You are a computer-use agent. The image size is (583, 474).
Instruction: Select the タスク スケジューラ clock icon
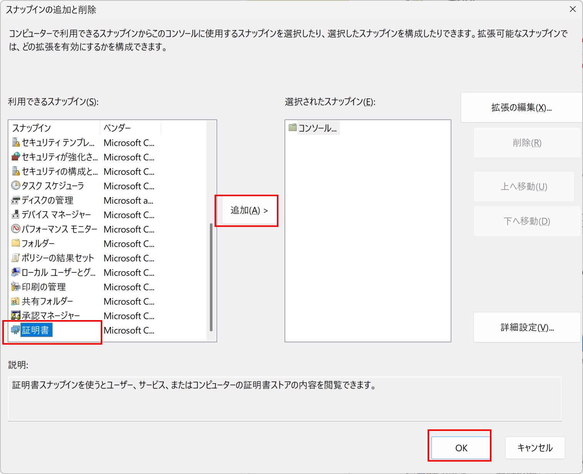click(16, 186)
